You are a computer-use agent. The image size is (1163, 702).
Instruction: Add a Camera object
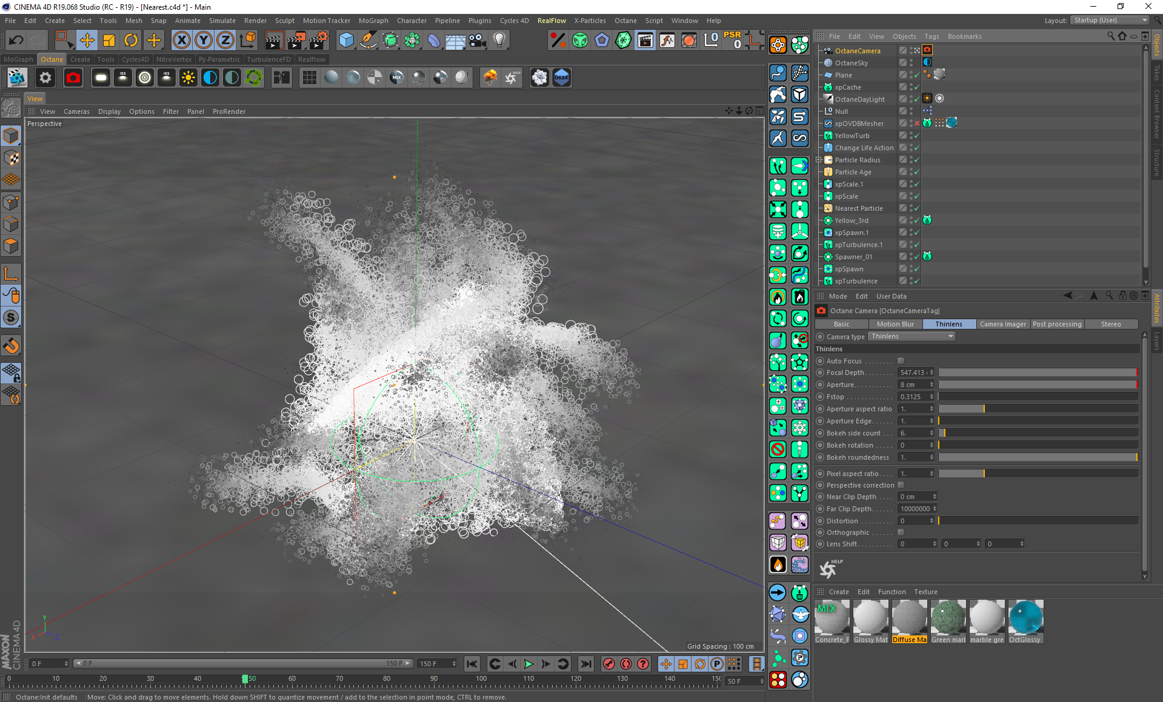[x=478, y=41]
